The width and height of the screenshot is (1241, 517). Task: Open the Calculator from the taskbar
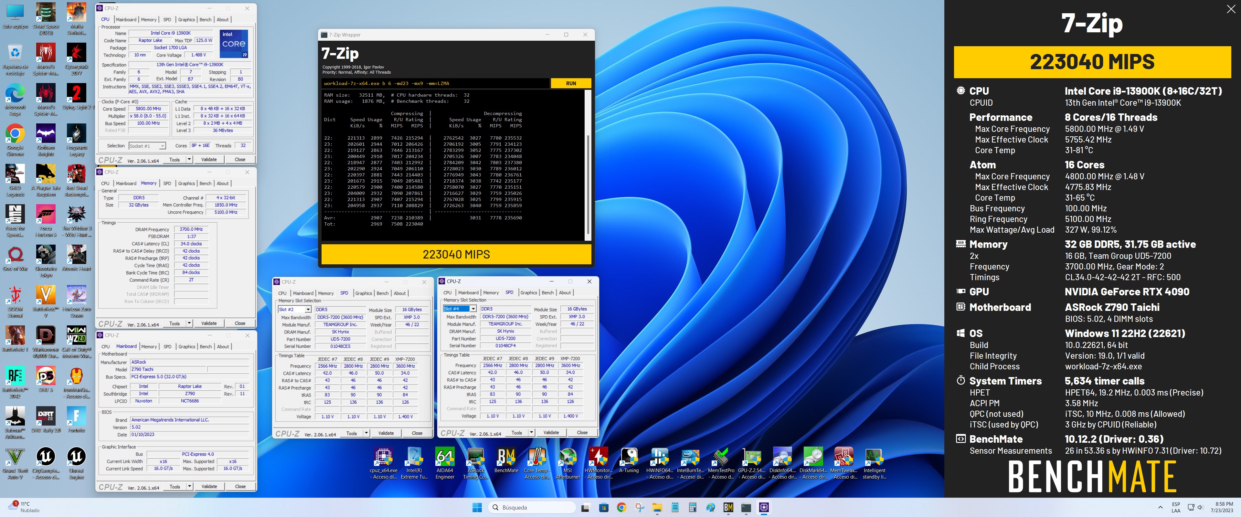coord(692,507)
